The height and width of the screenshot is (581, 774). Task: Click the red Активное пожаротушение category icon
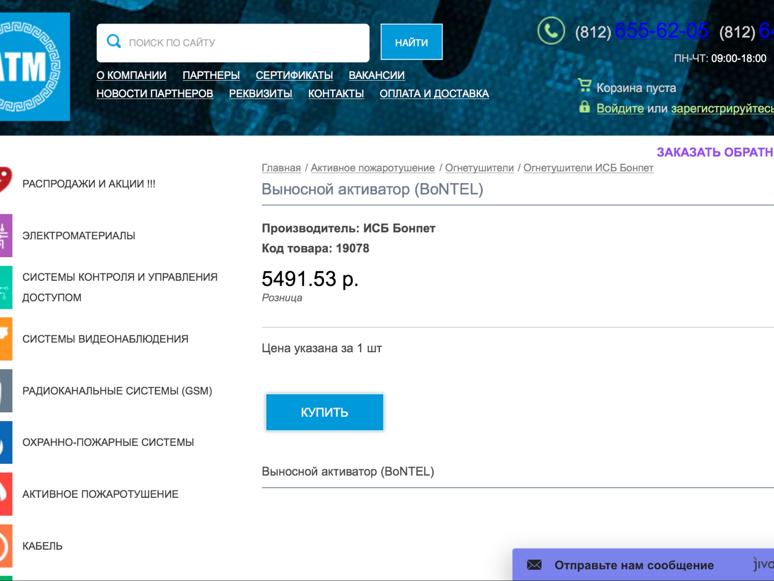point(5,494)
